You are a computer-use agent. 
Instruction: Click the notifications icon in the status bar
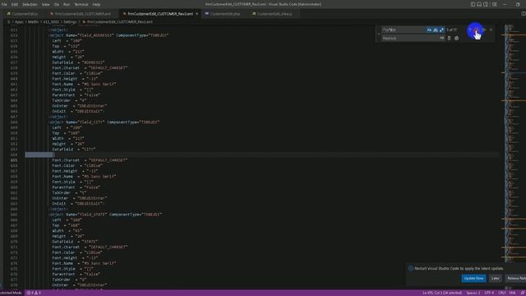[x=523, y=293]
